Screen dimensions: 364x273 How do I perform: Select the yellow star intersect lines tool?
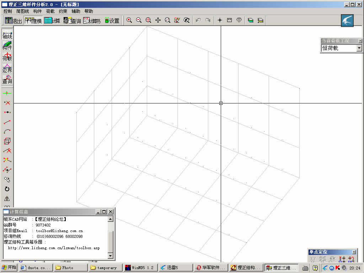[x=7, y=160]
